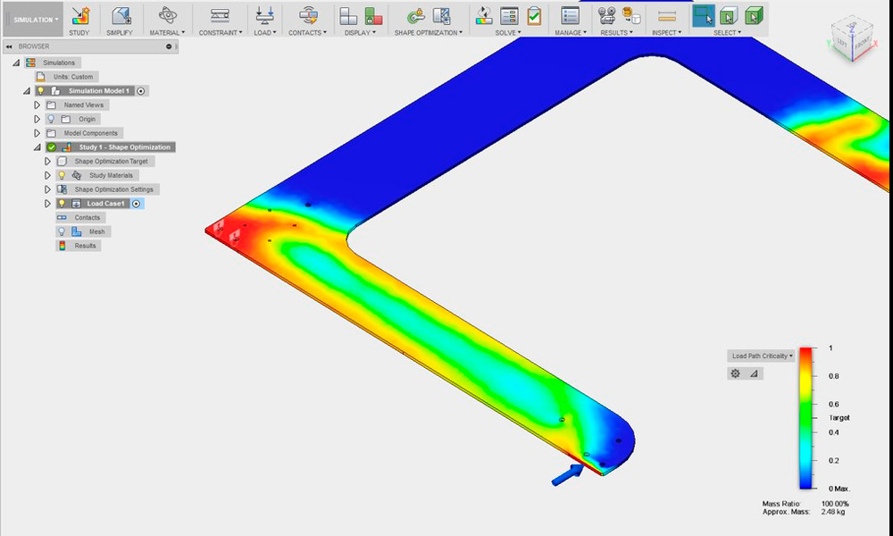Click the middle list icon above SOLVE

(509, 16)
